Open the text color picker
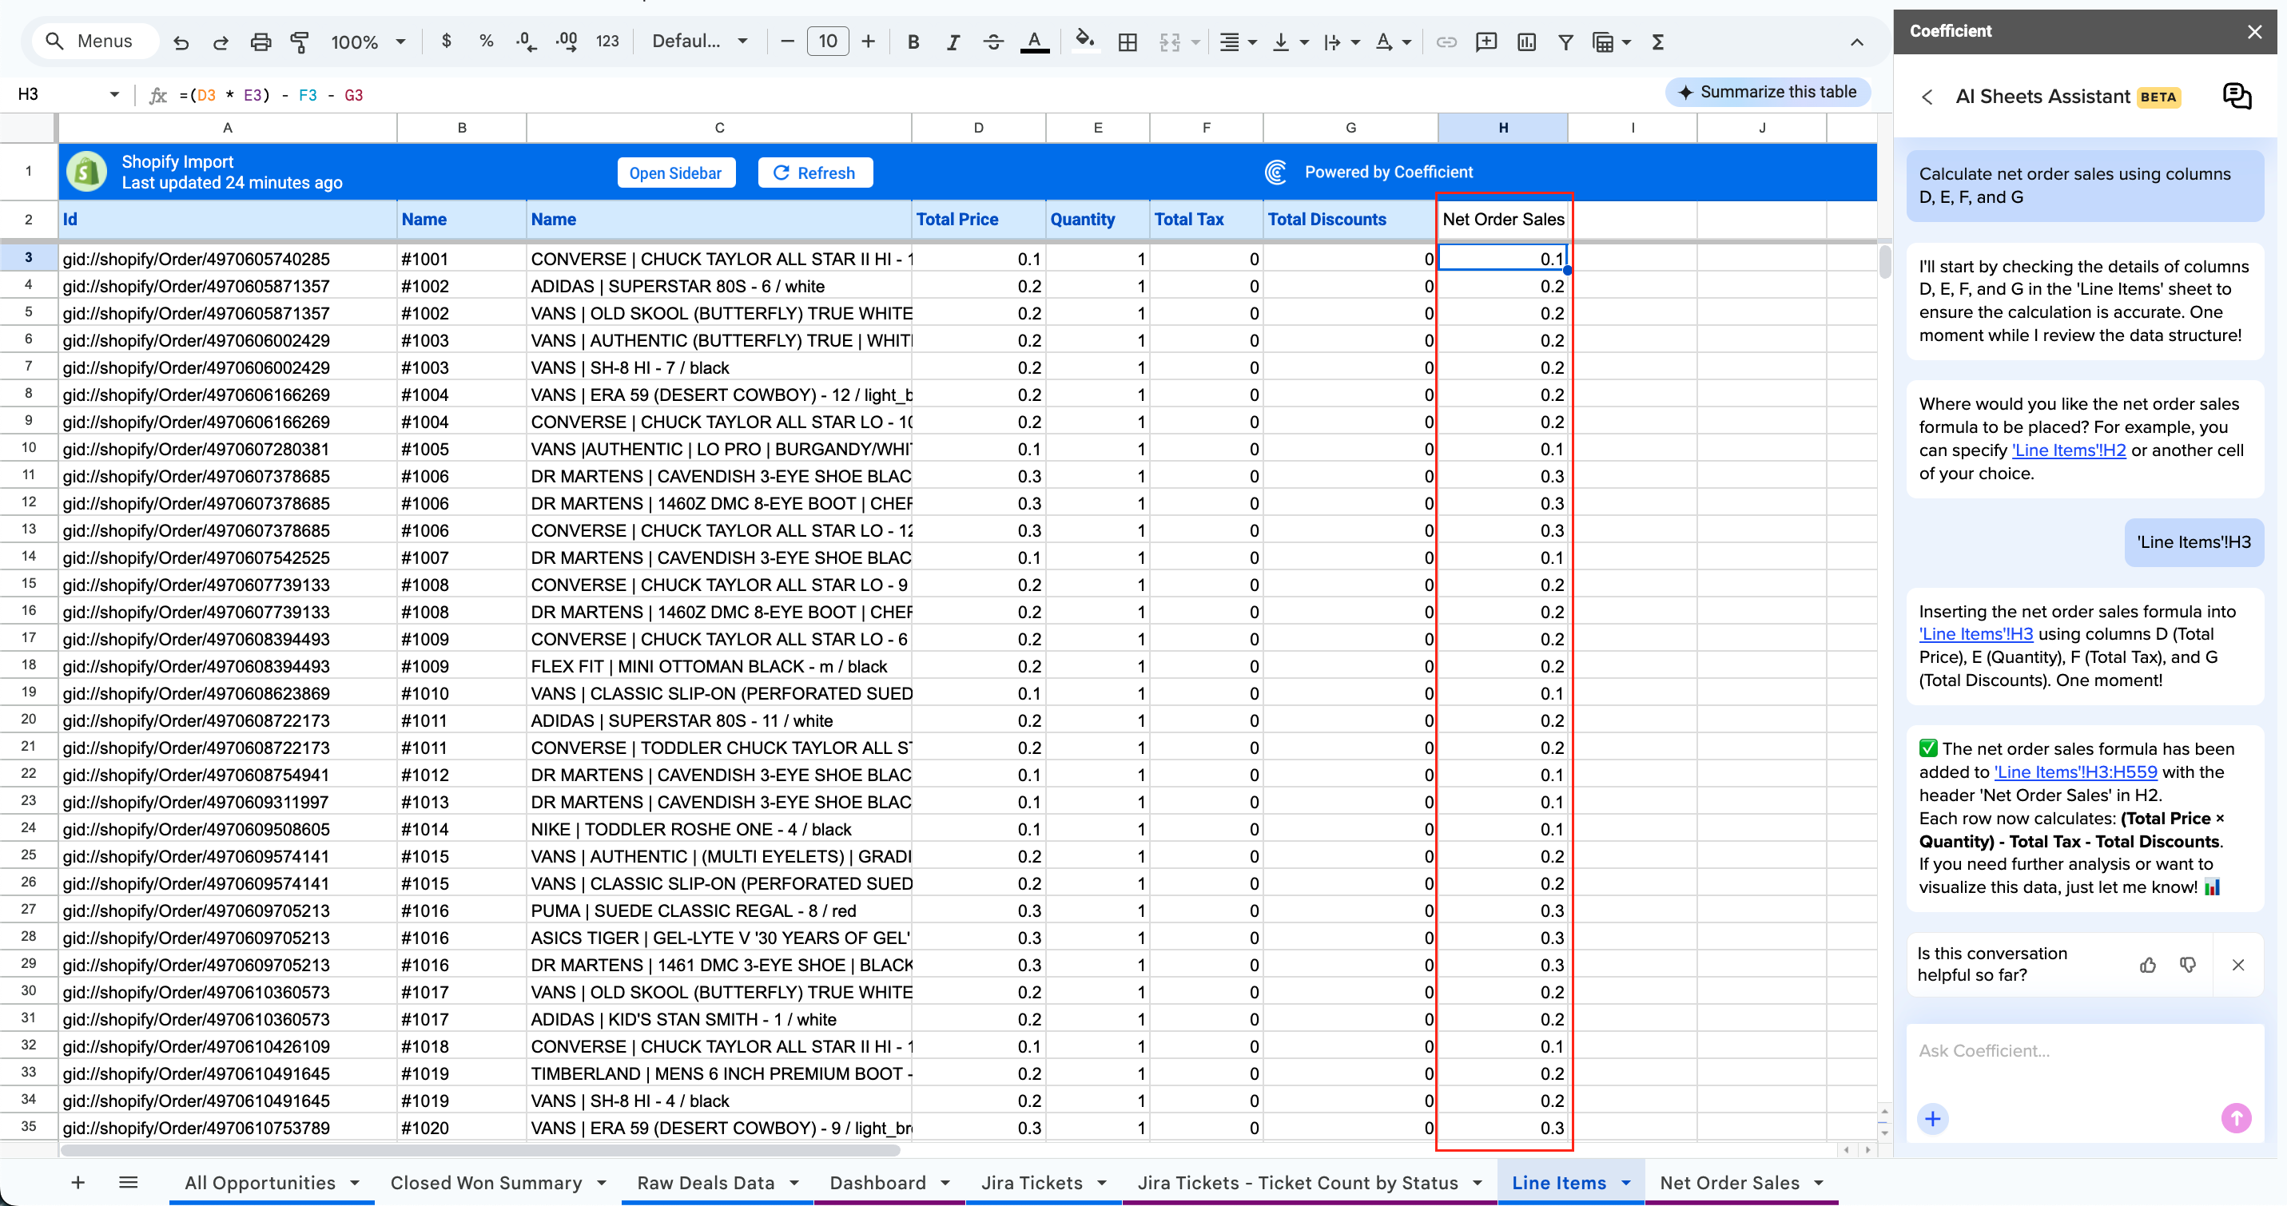The image size is (2287, 1206). 1033,42
